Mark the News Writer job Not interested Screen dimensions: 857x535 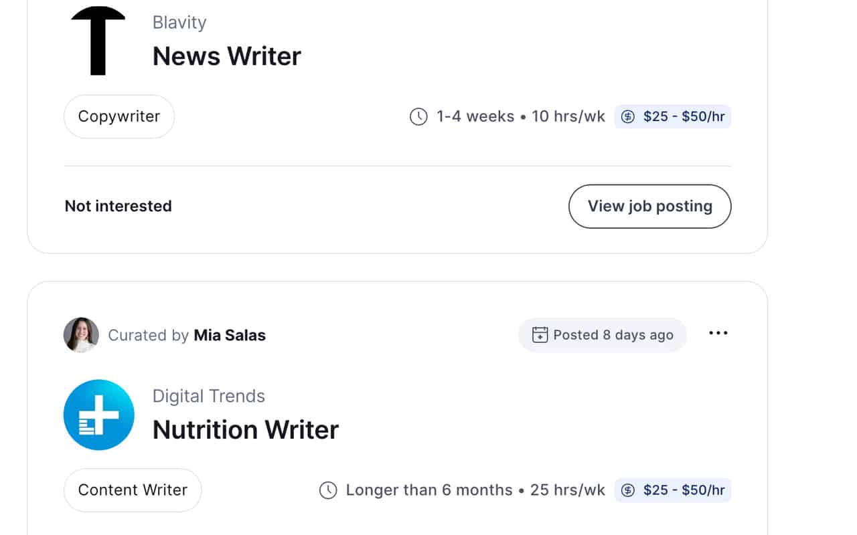click(119, 206)
